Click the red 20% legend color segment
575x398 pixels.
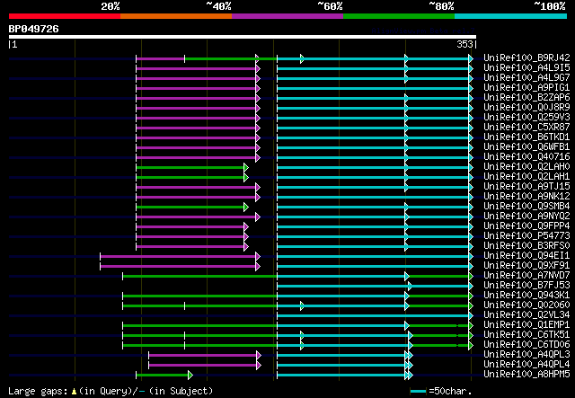(65, 16)
